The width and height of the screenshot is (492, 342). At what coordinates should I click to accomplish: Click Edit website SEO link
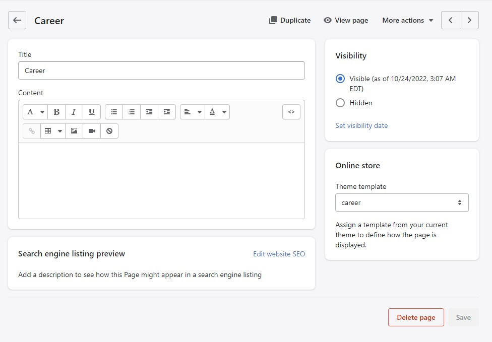[279, 254]
